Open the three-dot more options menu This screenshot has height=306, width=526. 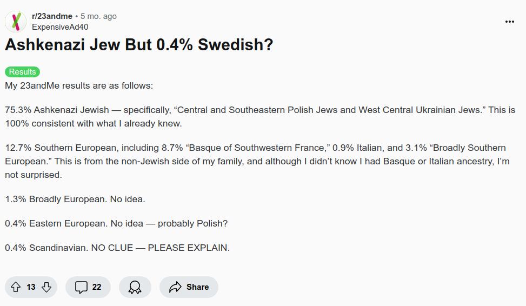tap(509, 22)
